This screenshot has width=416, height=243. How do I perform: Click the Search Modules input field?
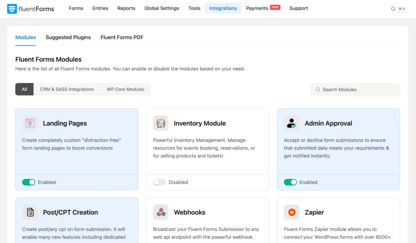pyautogui.click(x=355, y=90)
